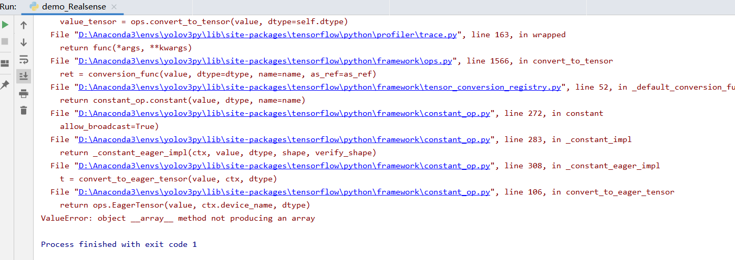735x260 pixels.
Task: Rerun demo_Realsense with the green play icon
Action: pos(5,25)
